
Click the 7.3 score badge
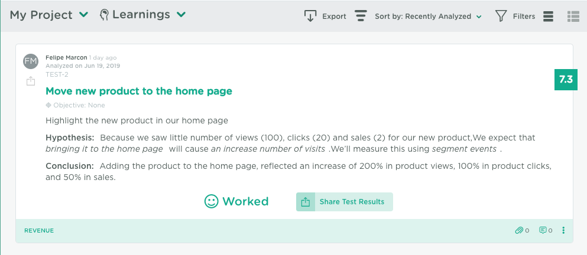[x=566, y=80]
